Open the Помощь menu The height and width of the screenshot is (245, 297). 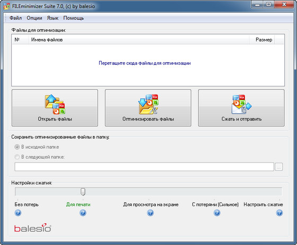tap(74, 18)
